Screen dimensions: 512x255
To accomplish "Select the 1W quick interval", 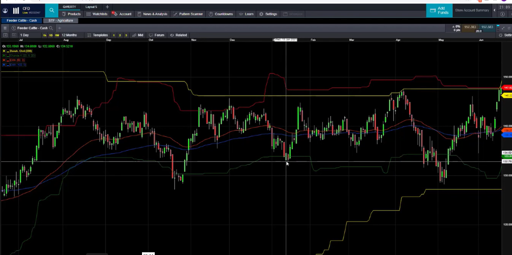I will 57,35.
